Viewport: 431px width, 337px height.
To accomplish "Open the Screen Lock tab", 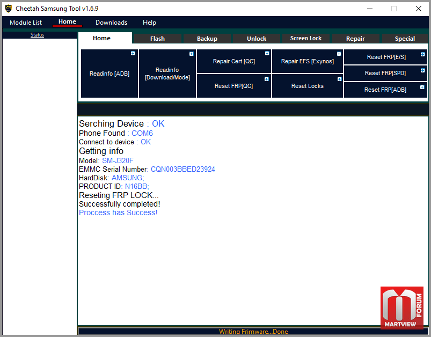I will (x=305, y=39).
